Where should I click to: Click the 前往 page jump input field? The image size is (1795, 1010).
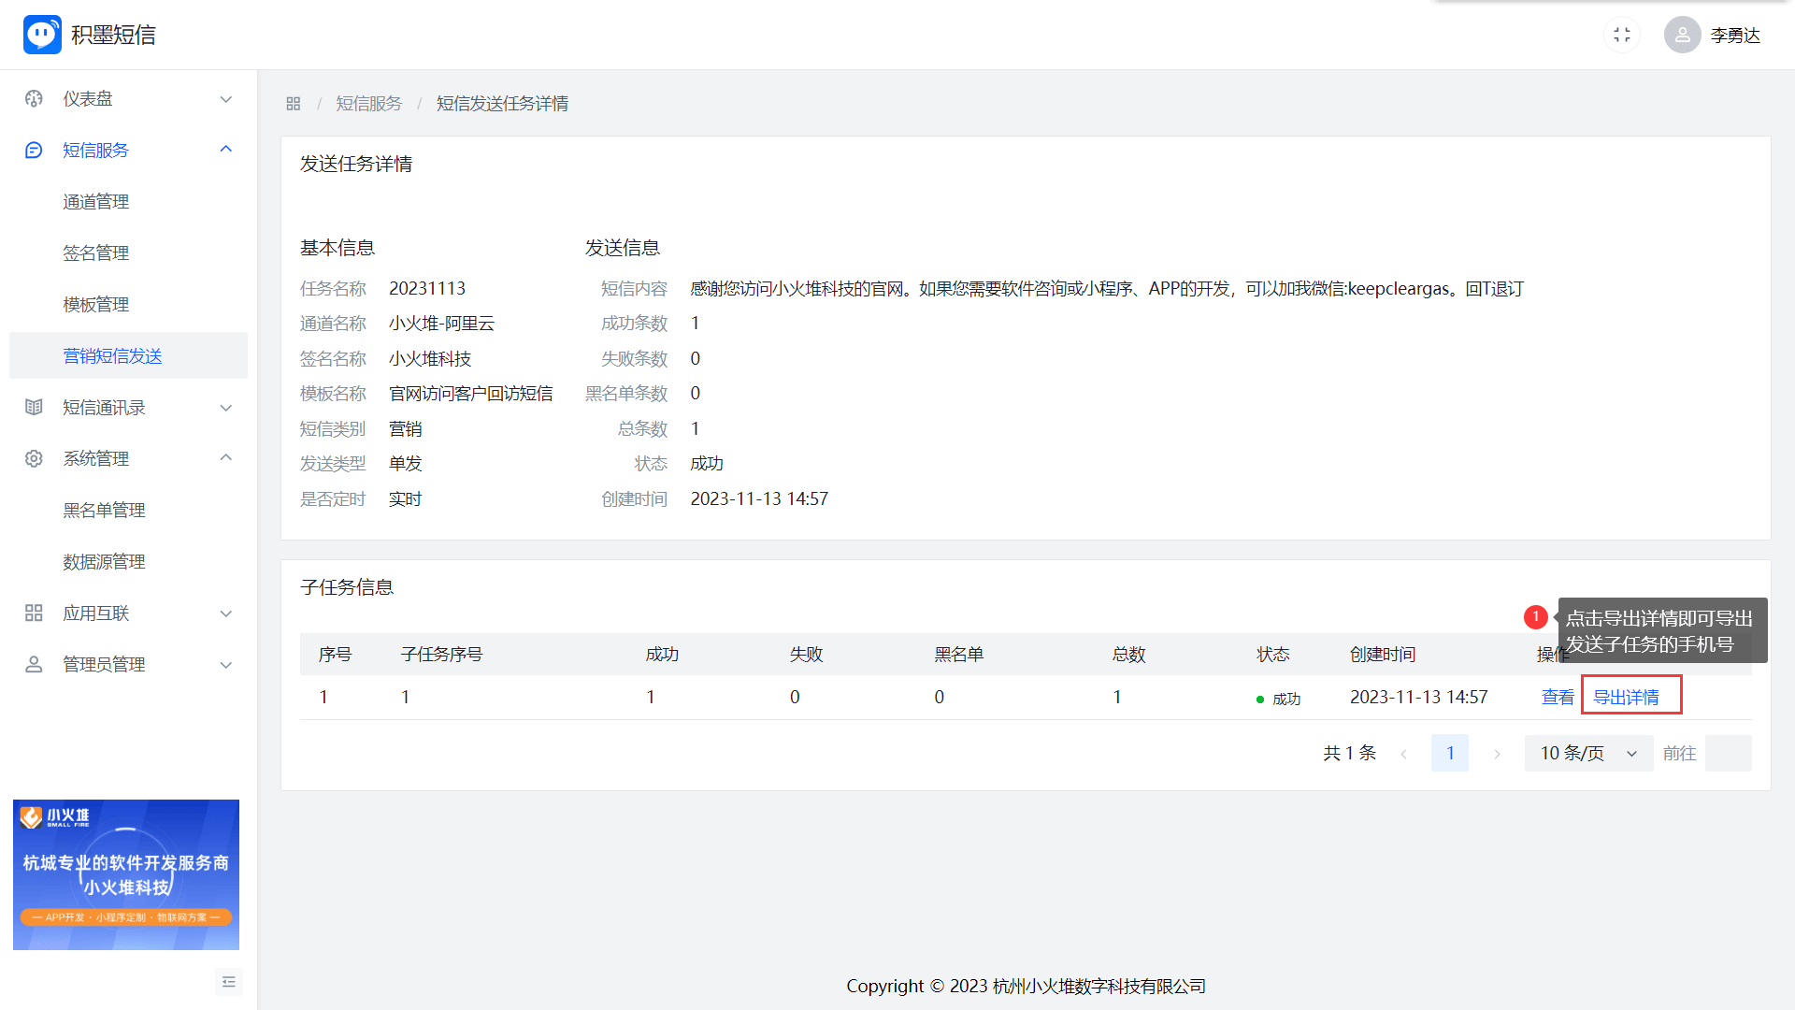pos(1728,754)
